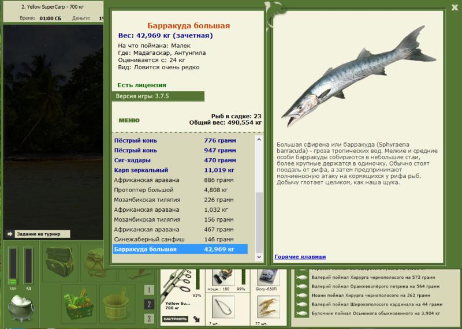
Task: Click the diagonal arrow beside НАСТРОИТЬ
Action: [x=196, y=319]
